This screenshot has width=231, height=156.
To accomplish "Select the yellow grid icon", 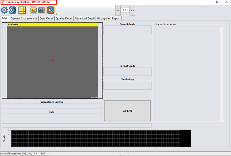I will coord(22,10).
